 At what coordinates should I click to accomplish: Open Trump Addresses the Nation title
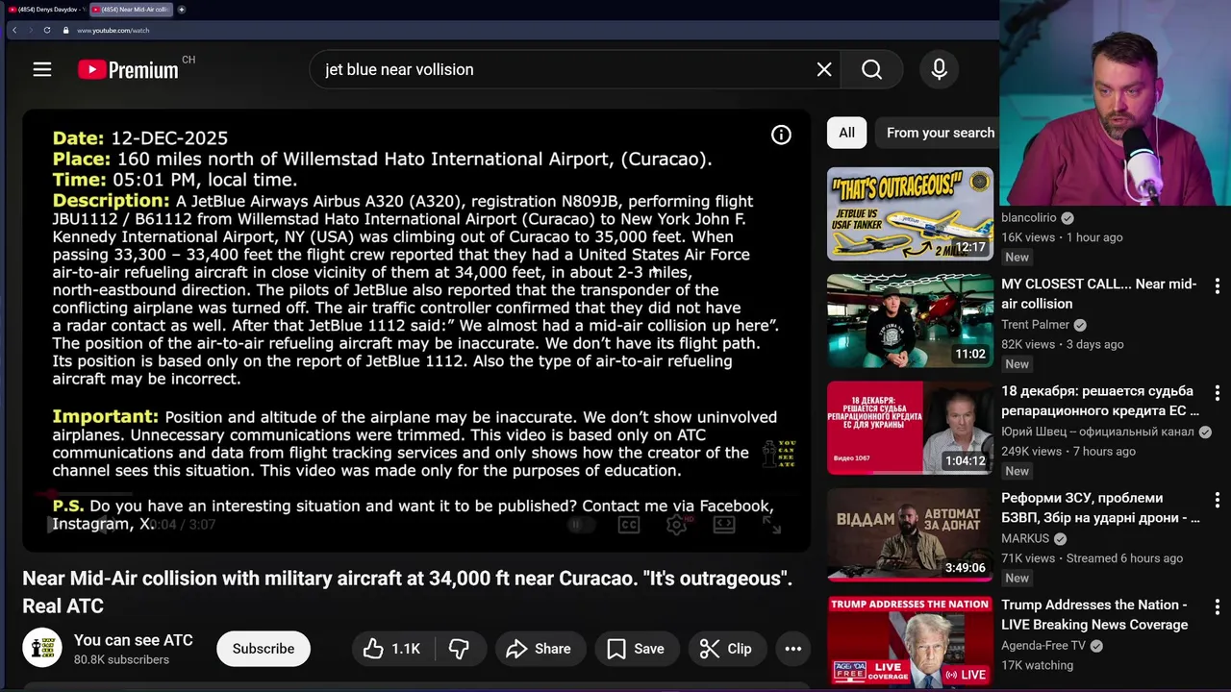pos(1094,614)
